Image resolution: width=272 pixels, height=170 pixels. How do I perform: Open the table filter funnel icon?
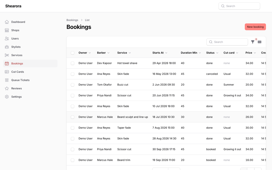[x=253, y=42]
